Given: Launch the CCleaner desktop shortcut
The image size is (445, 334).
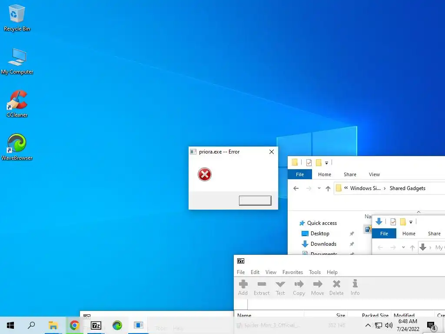Looking at the screenshot, I should (x=17, y=104).
